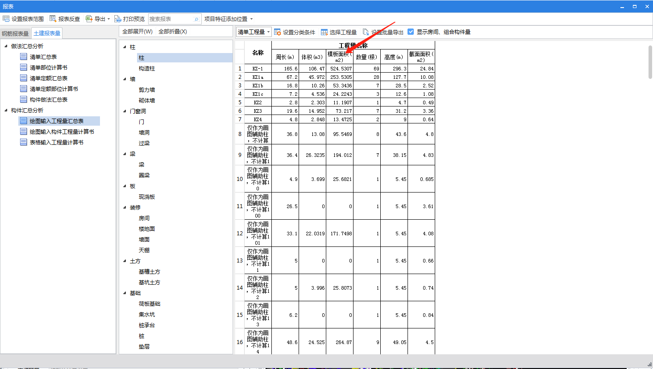Click the 名称 column header
The image size is (653, 369).
[258, 53]
